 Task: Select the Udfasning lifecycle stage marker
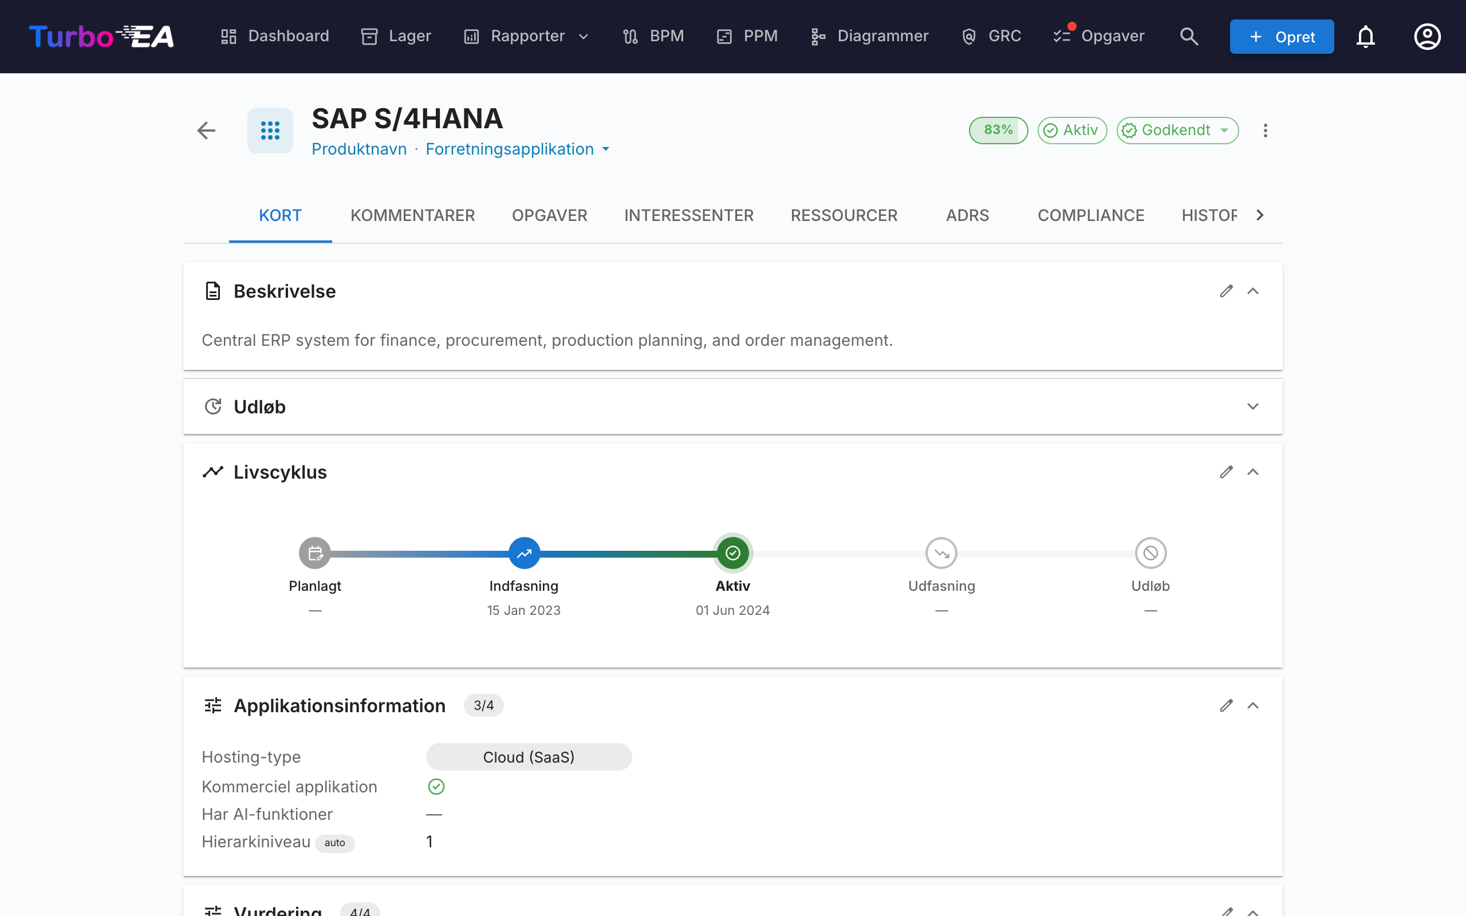(x=941, y=552)
